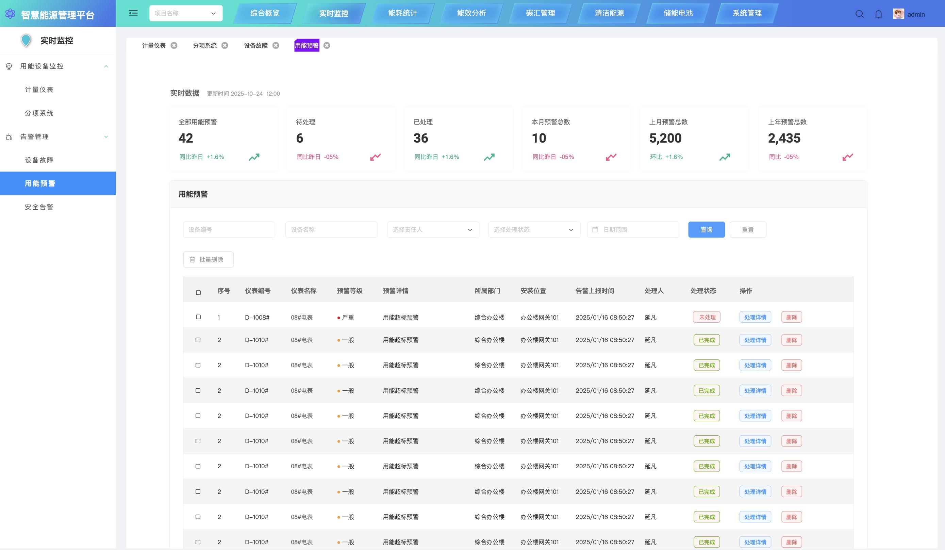
Task: Check the row checkbox for D-1008#
Action: pyautogui.click(x=198, y=317)
